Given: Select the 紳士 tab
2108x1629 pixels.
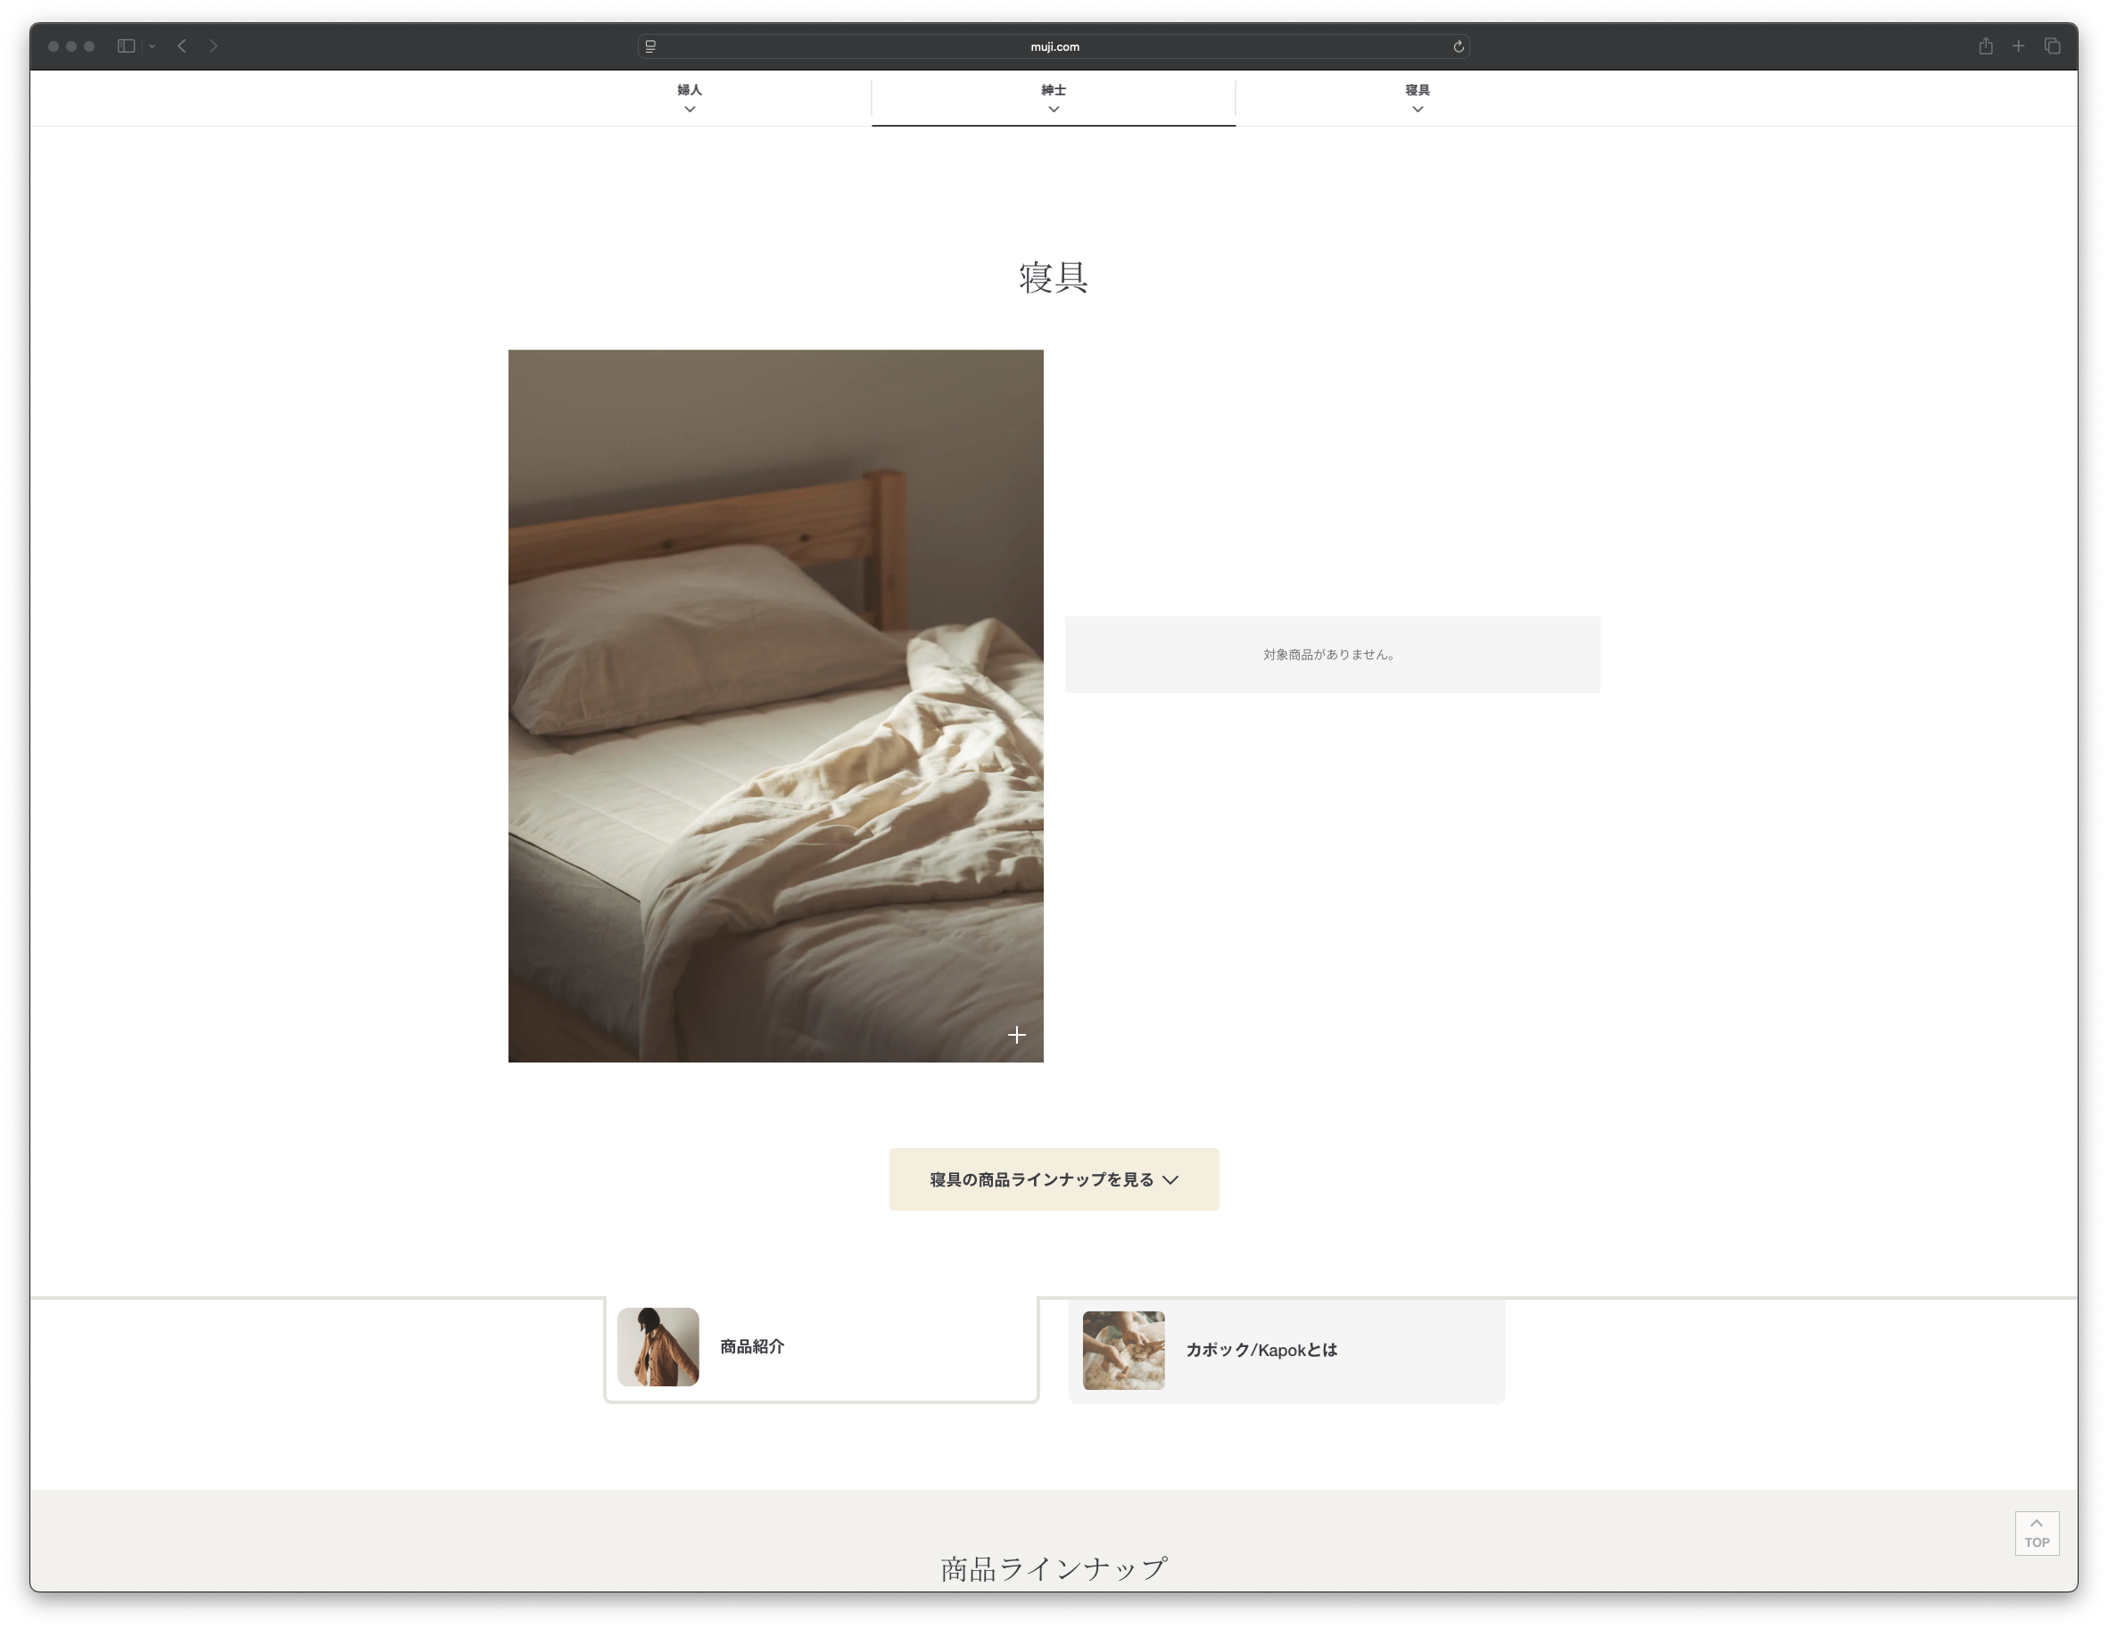Looking at the screenshot, I should coord(1053,90).
